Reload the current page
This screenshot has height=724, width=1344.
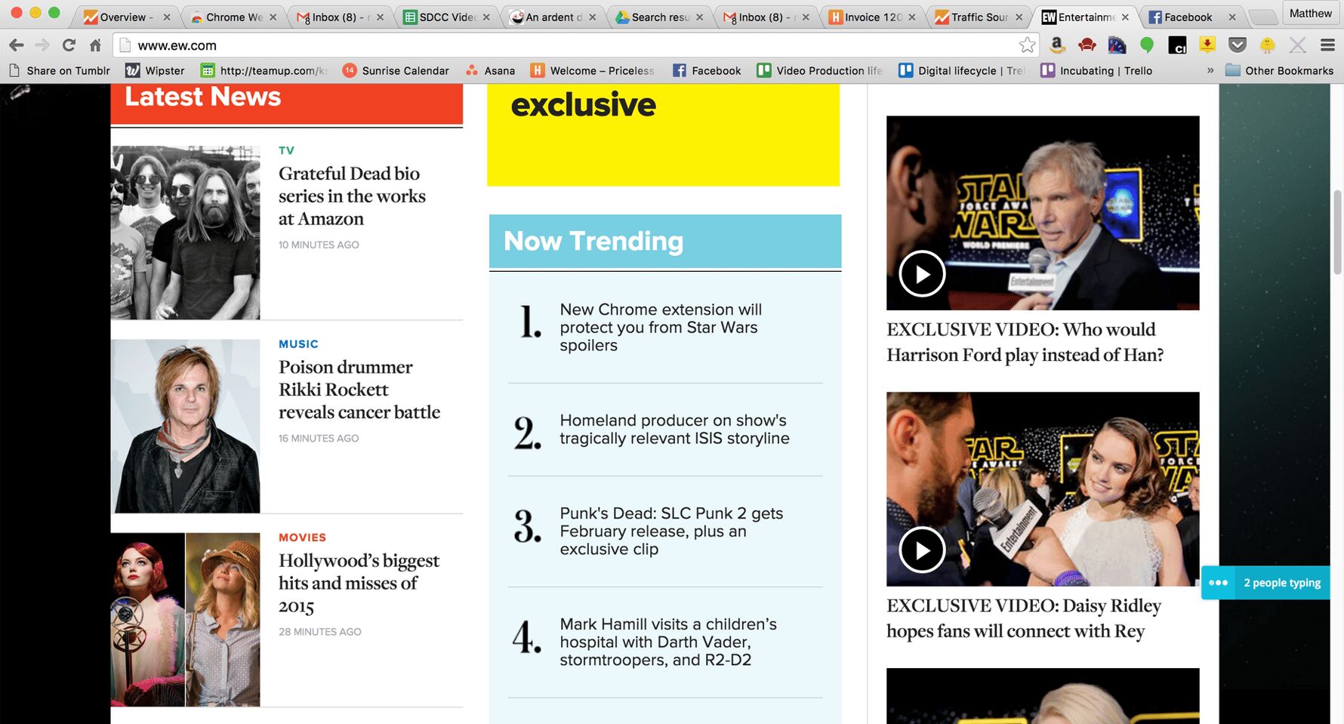69,45
